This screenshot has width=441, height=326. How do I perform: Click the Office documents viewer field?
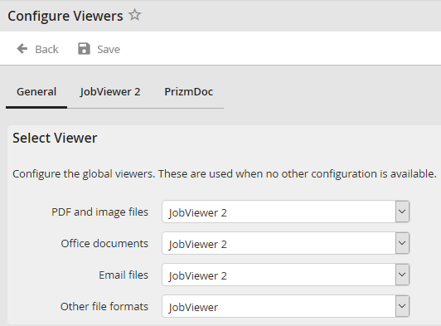[x=285, y=243]
